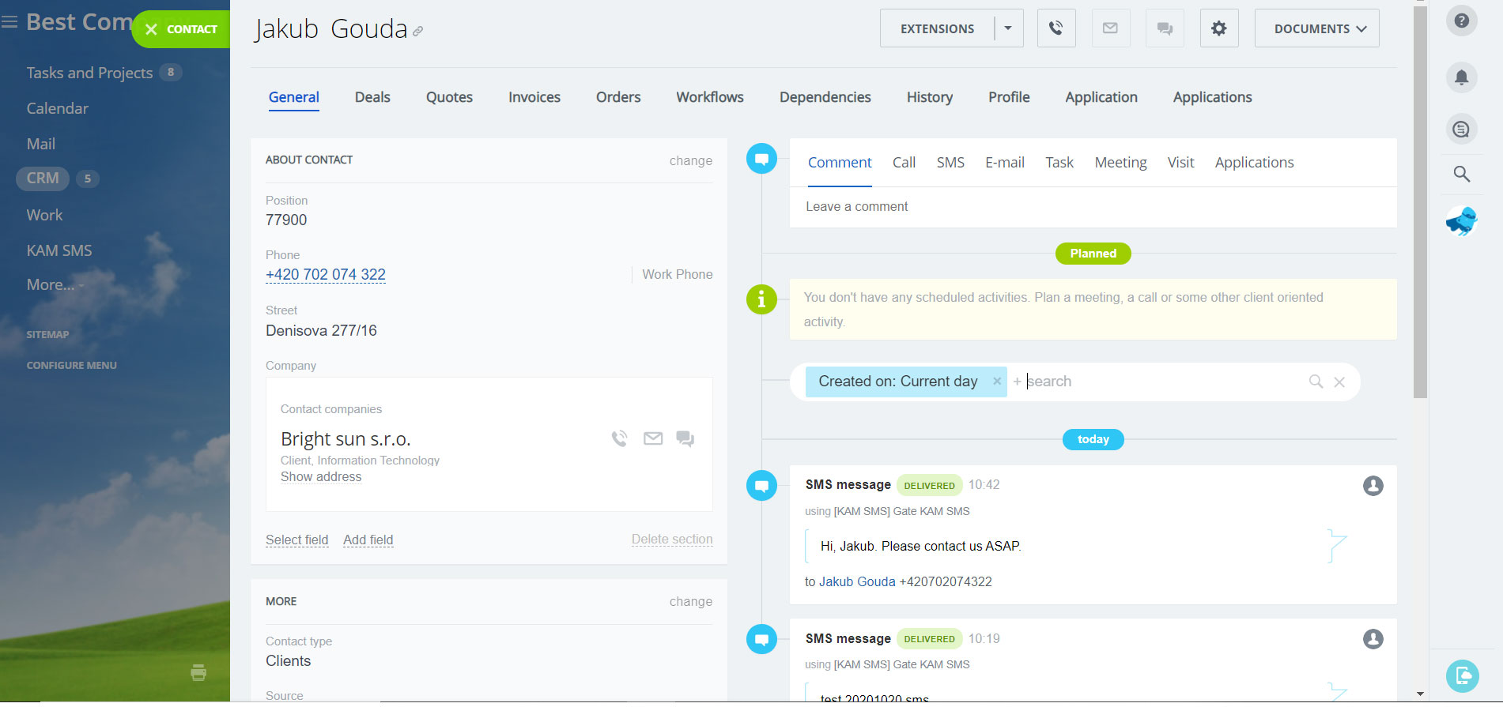The width and height of the screenshot is (1503, 707).
Task: Click the help question mark icon
Action: click(1461, 21)
